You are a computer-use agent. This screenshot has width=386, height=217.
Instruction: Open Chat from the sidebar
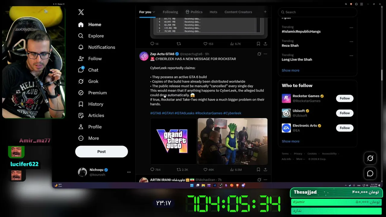pyautogui.click(x=88, y=70)
